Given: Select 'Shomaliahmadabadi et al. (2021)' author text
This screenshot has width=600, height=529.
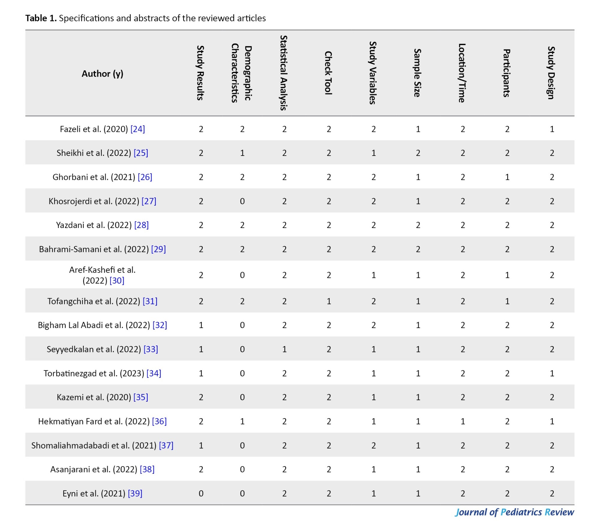Looking at the screenshot, I should tap(94, 445).
